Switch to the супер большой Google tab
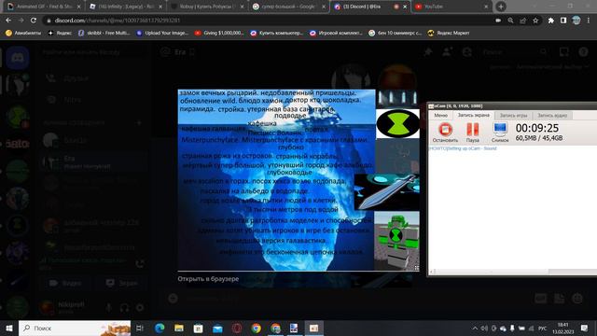Screen dimensions: 597x336 pyautogui.click(x=288, y=7)
